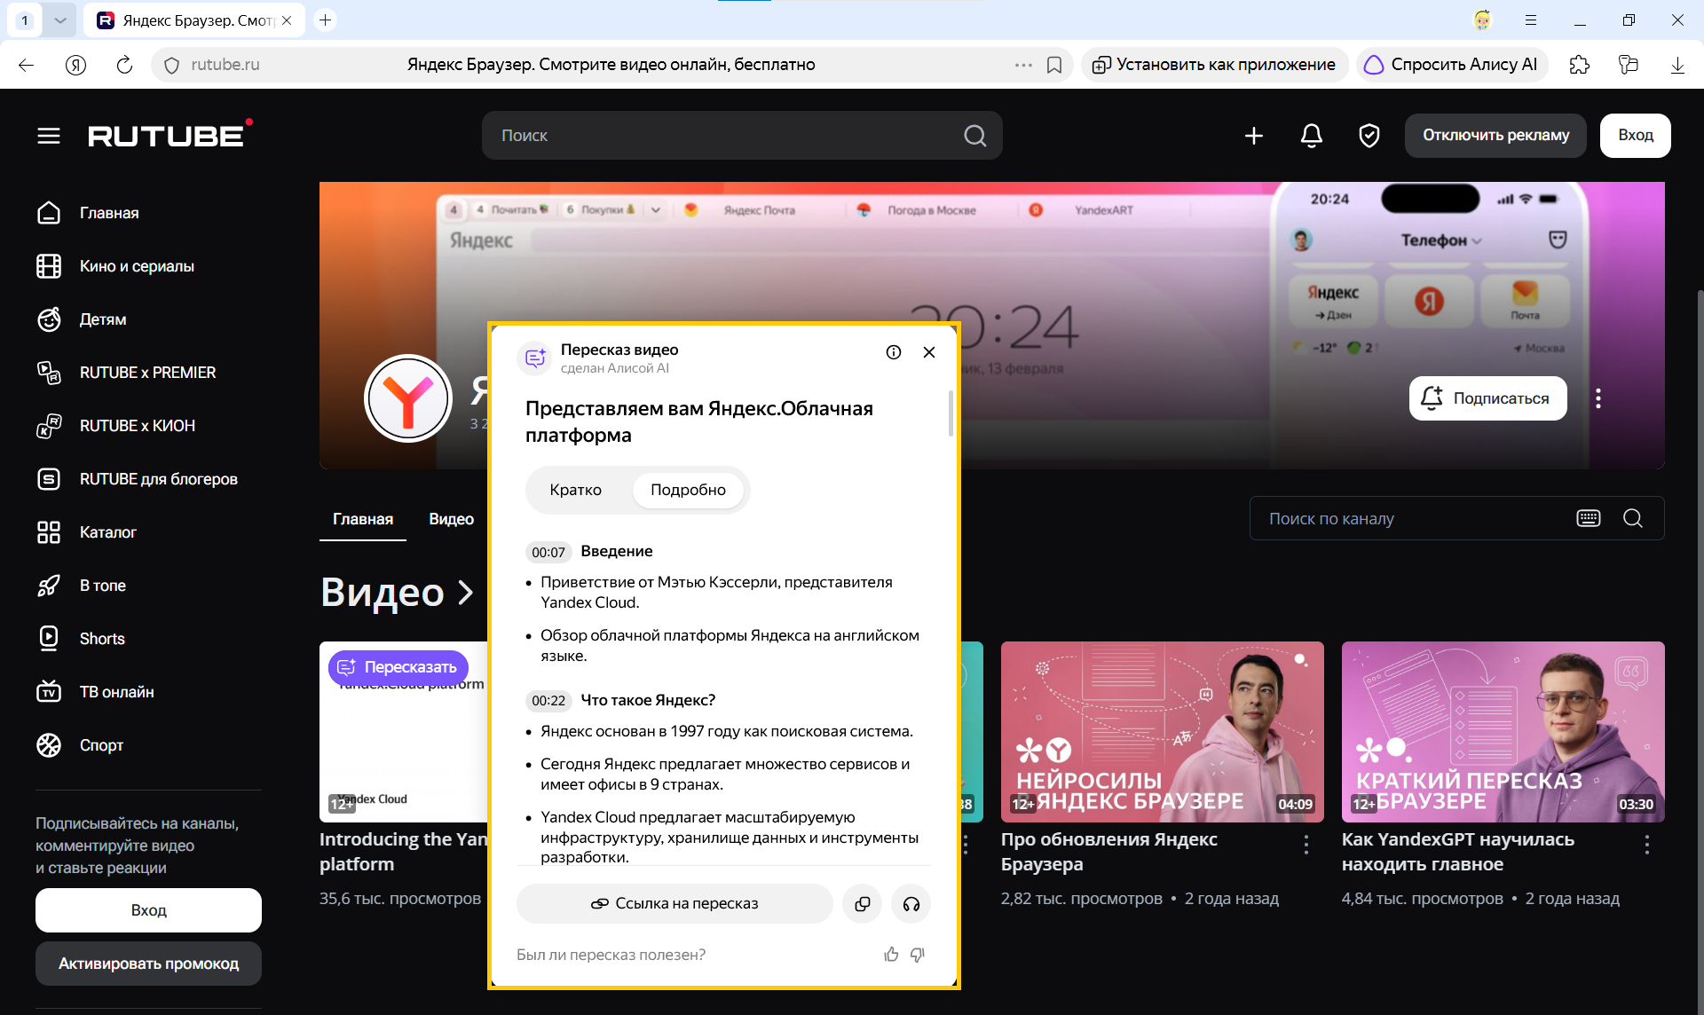Click Установить как приложение button

click(x=1214, y=65)
